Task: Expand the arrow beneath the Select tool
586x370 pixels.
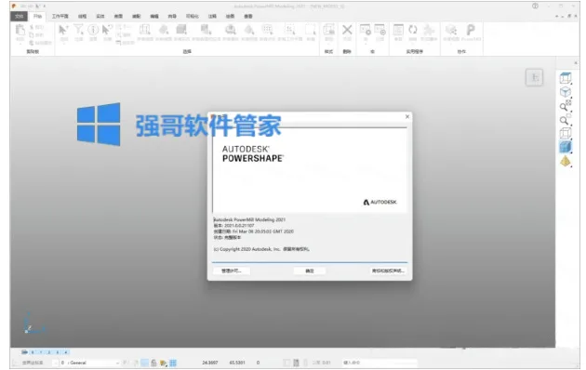Action: tap(63, 44)
